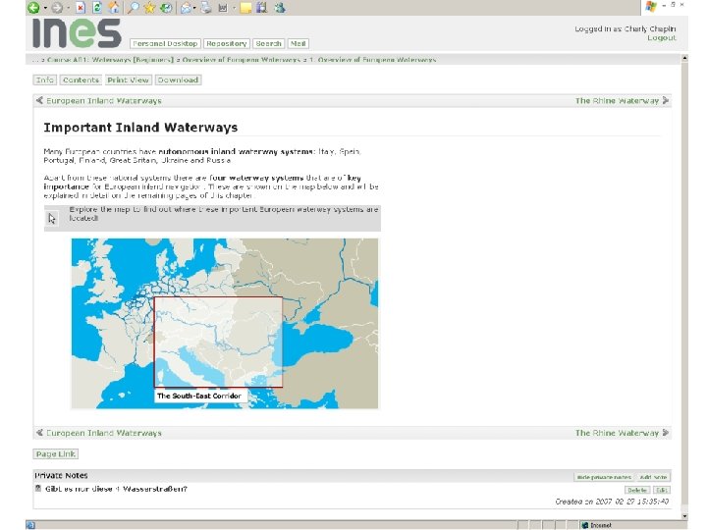The image size is (707, 530).
Task: Open the first Overview of European Waterways breadcrumb
Action: 241,60
